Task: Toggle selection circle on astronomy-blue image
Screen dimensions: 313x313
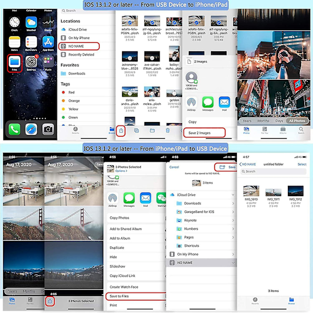Action: [130, 58]
